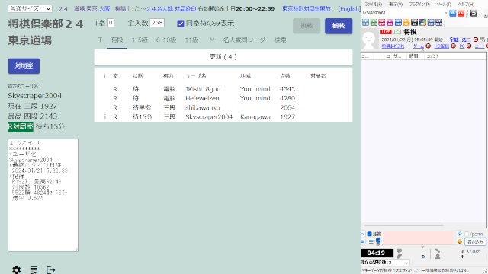The image size is (488, 274).
Task: Click the three-line menu icon beside comment box
Action: tap(371, 242)
